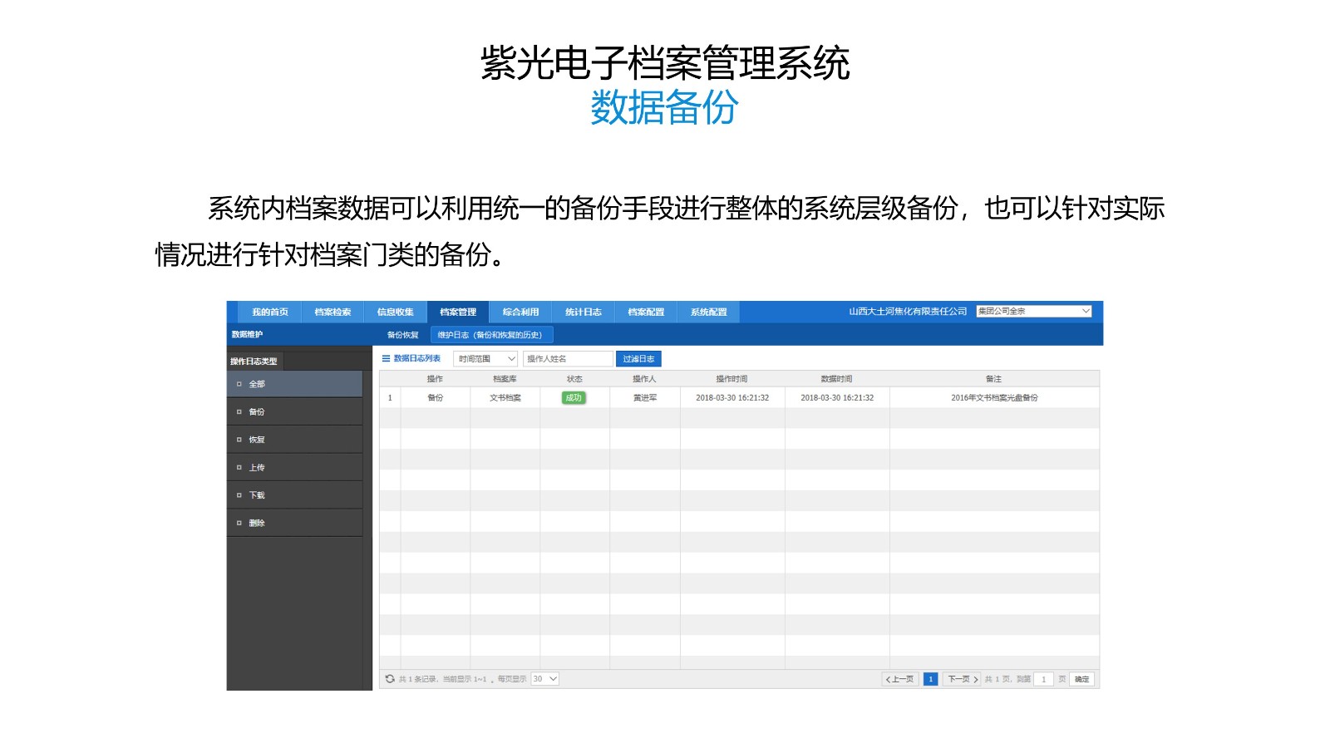
Task: Click the row number 1 cell
Action: click(x=390, y=398)
